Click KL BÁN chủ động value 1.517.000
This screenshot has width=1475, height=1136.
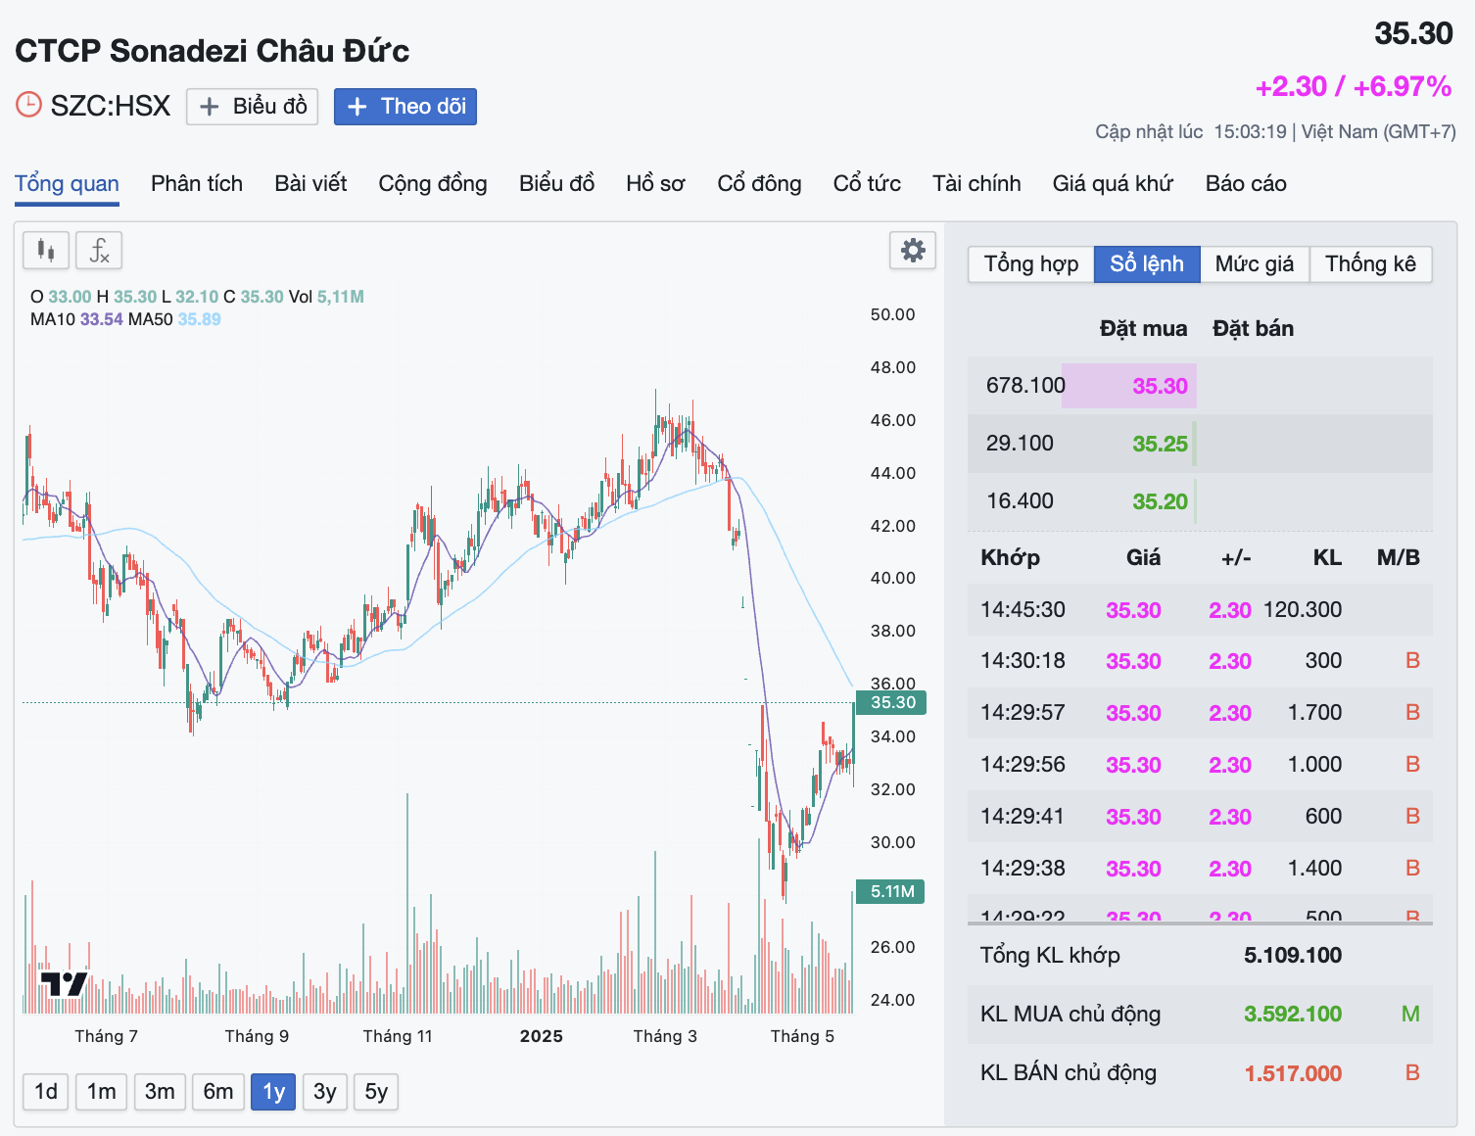[1293, 1073]
